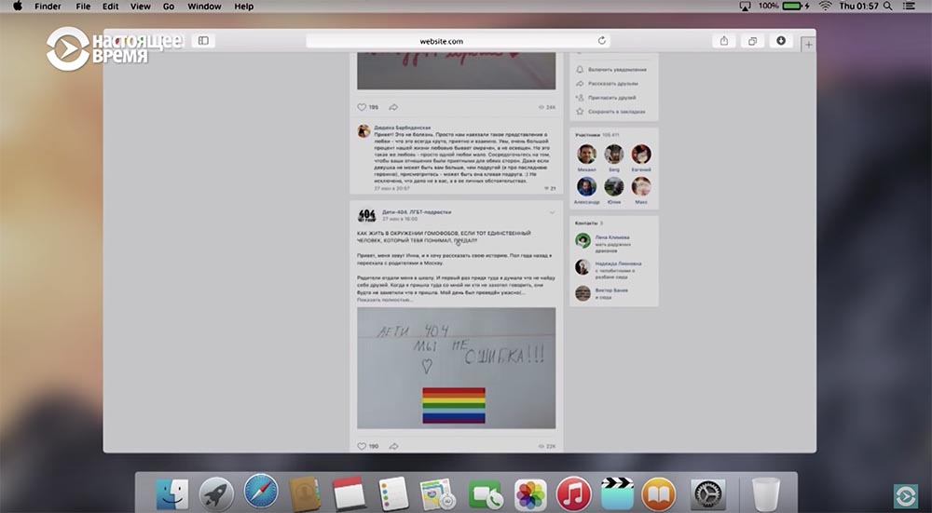The width and height of the screenshot is (932, 513).
Task: Open the Go menu
Action: [169, 7]
